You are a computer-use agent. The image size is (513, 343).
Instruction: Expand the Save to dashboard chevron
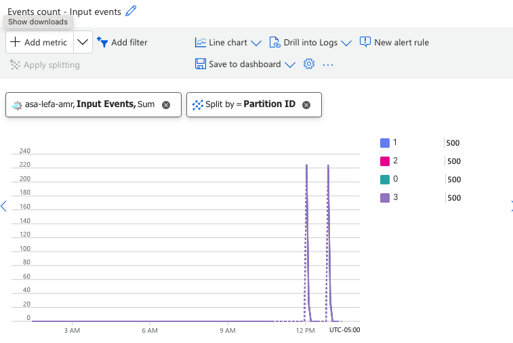pos(290,65)
